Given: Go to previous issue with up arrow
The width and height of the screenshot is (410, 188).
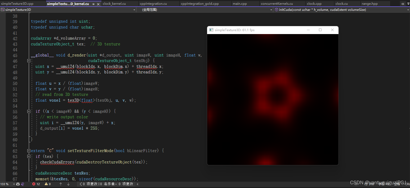Looking at the screenshot, I should point(61,184).
